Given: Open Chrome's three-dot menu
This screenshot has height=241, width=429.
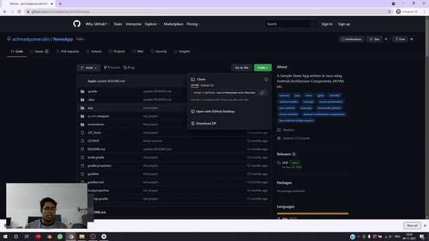Looking at the screenshot, I should click(x=424, y=11).
